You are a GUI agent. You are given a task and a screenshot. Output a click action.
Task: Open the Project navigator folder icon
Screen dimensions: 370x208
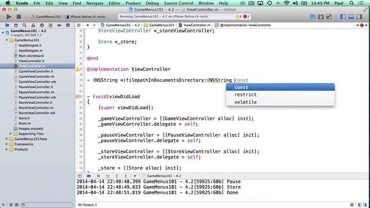click(8, 25)
